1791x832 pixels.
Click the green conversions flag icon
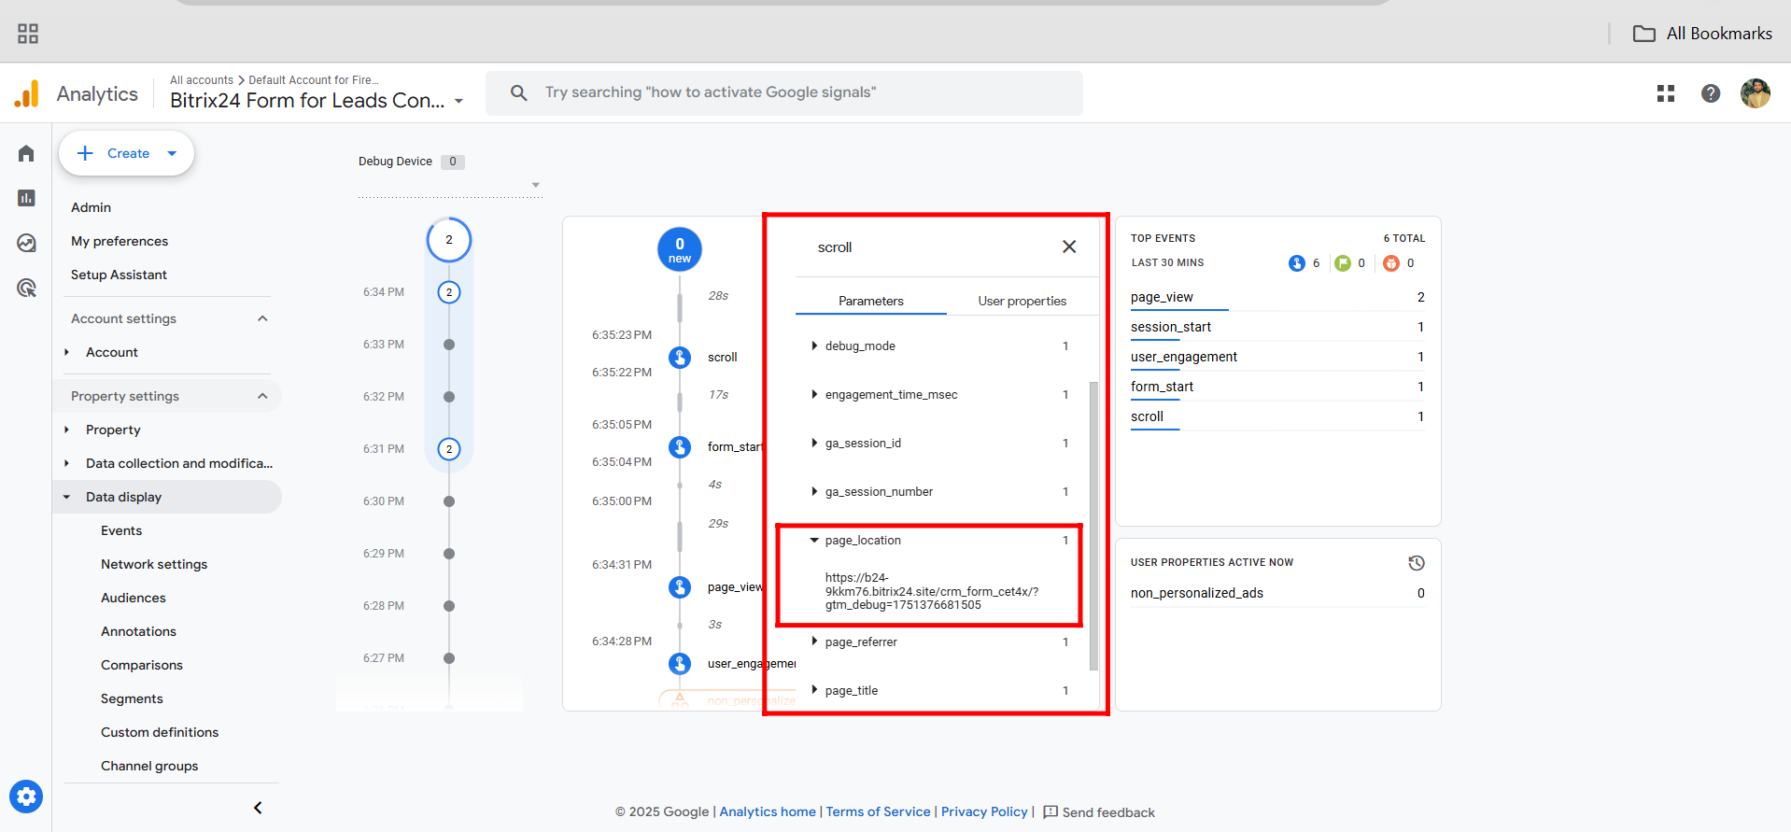pyautogui.click(x=1343, y=263)
